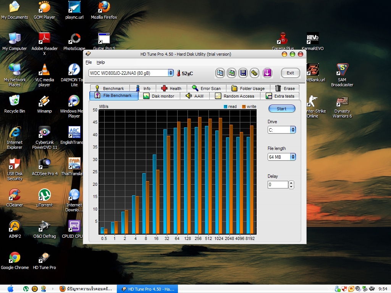Click the purple minimize-to-tray arrow icon
The height and width of the screenshot is (293, 391).
coord(267,73)
